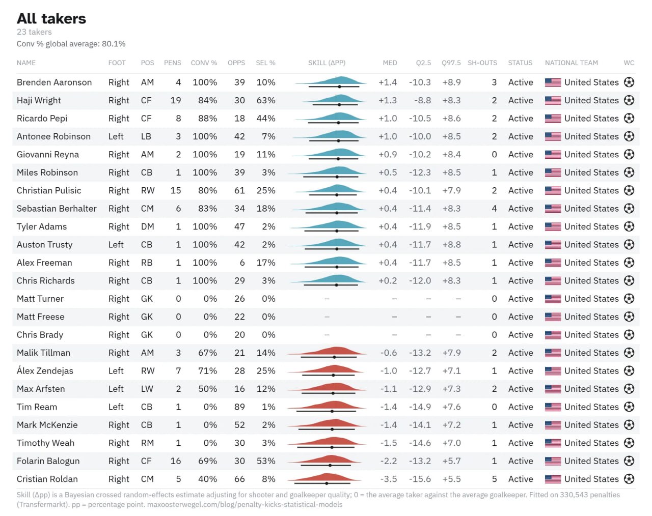This screenshot has height=516, width=652.
Task: Click soccer ball icon in Cristian Roldan row
Action: point(629,479)
